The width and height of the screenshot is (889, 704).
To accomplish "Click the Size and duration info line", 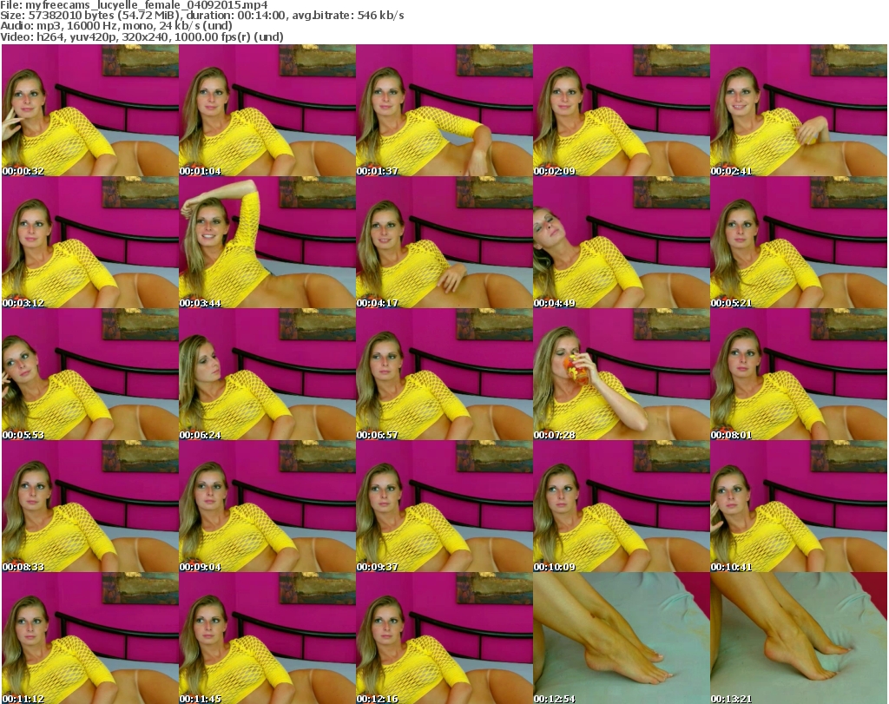I will [x=201, y=16].
